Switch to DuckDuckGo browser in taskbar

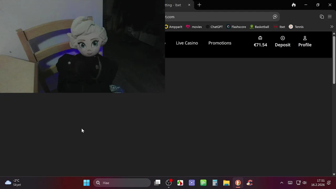[238, 183]
